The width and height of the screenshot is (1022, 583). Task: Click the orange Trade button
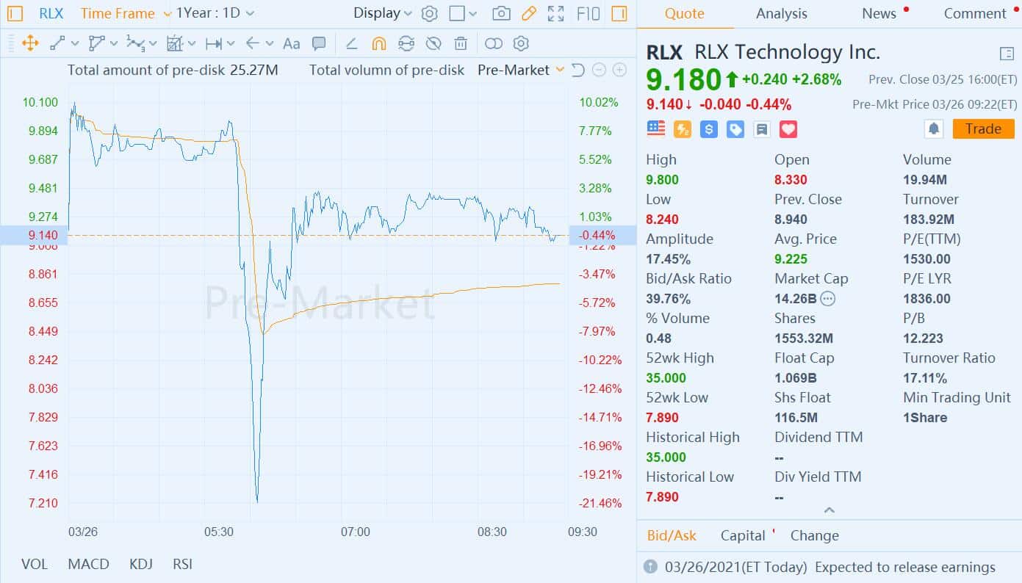[983, 128]
